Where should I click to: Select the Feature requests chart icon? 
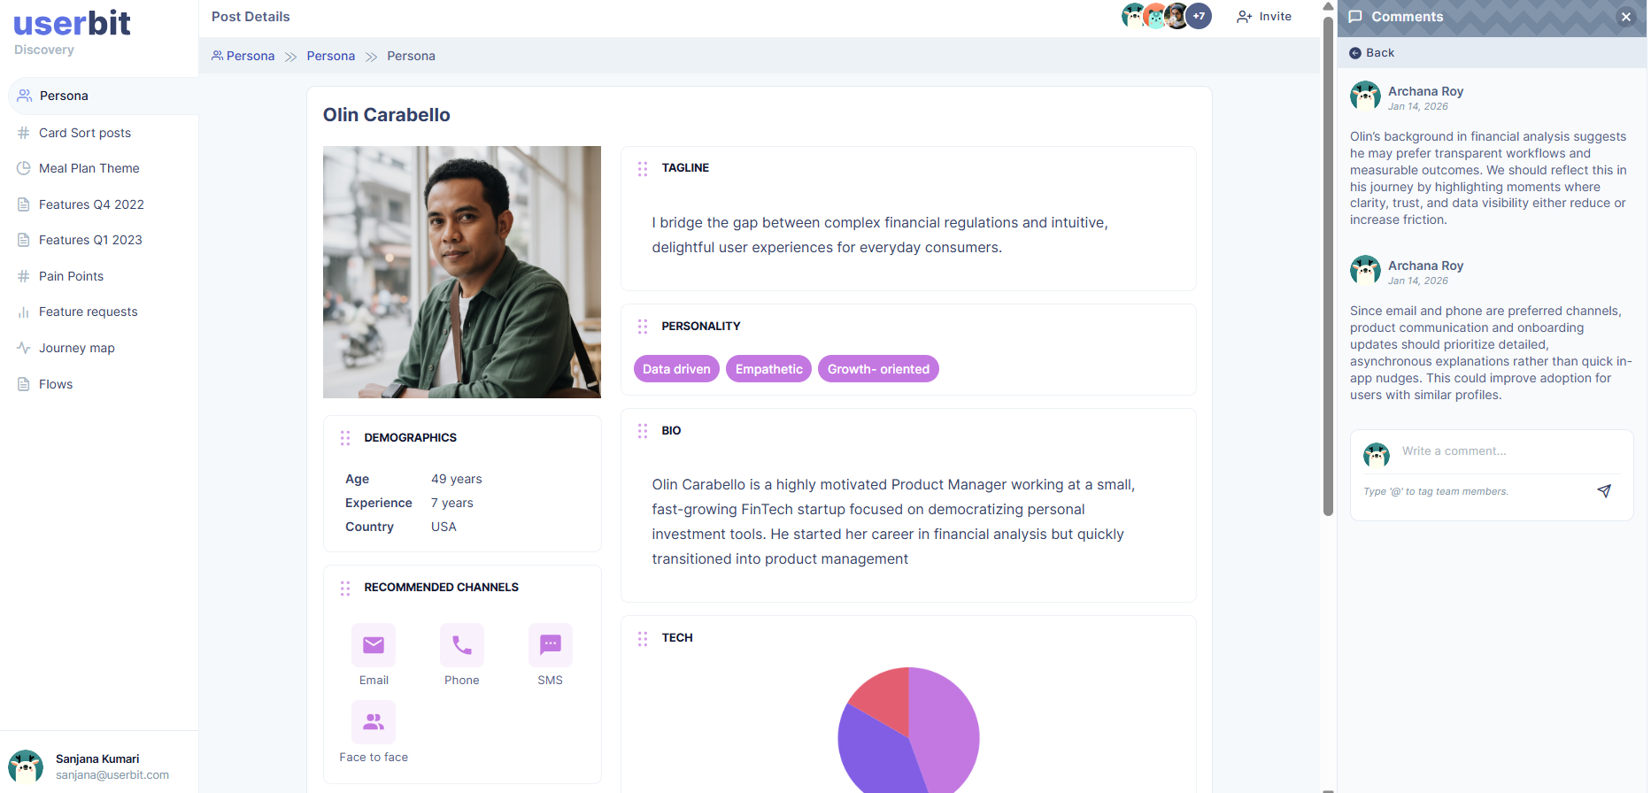pyautogui.click(x=24, y=312)
